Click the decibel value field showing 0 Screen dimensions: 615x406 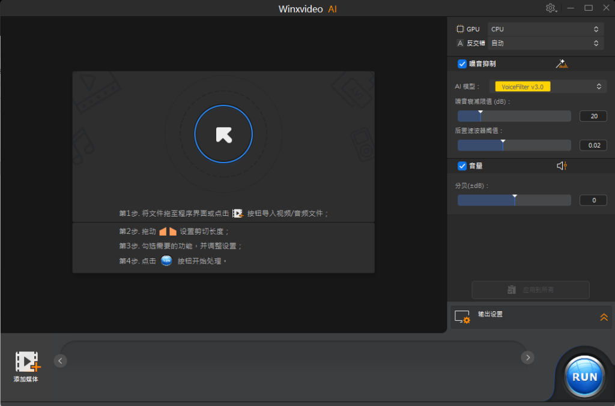[593, 200]
